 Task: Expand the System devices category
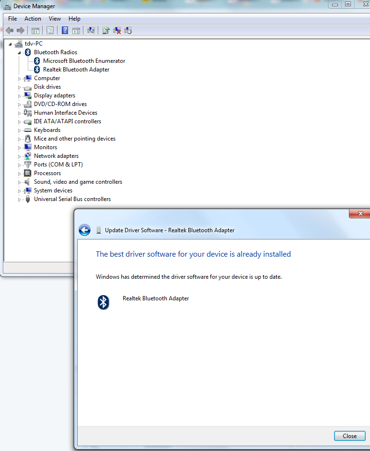pos(19,190)
